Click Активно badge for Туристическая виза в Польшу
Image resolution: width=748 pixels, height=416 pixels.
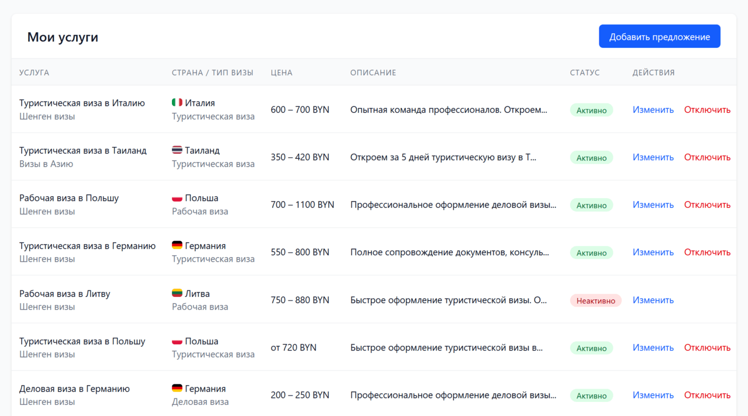(591, 348)
